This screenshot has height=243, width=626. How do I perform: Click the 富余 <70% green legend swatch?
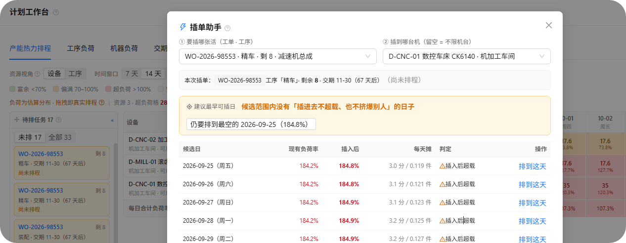12,89
